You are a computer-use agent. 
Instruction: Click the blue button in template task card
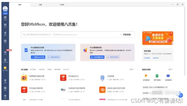[97, 57]
